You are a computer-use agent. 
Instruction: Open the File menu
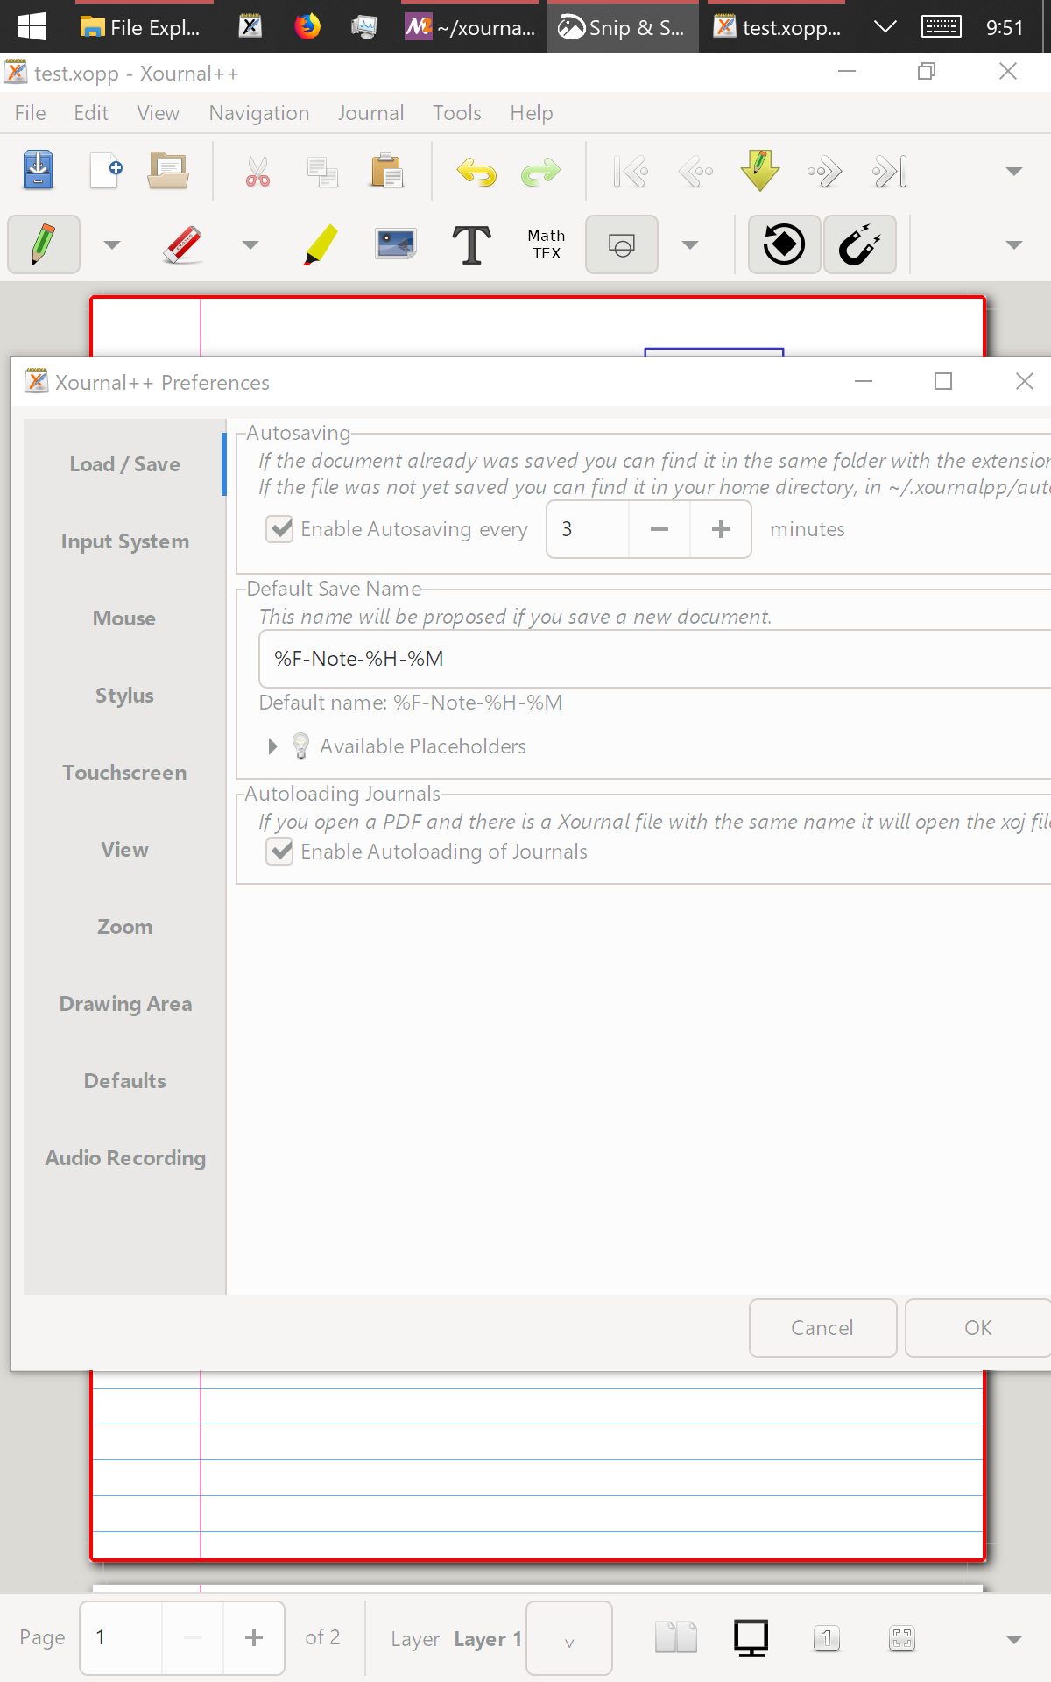point(31,113)
